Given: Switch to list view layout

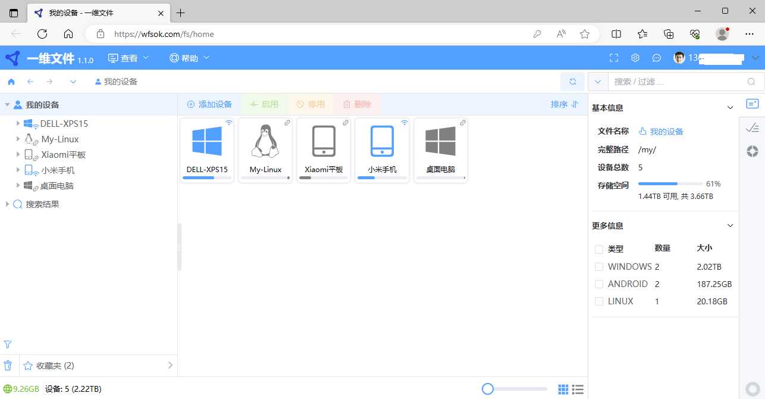Looking at the screenshot, I should click(x=578, y=389).
